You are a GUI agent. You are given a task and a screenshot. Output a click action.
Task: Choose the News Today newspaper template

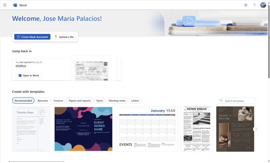point(197,129)
